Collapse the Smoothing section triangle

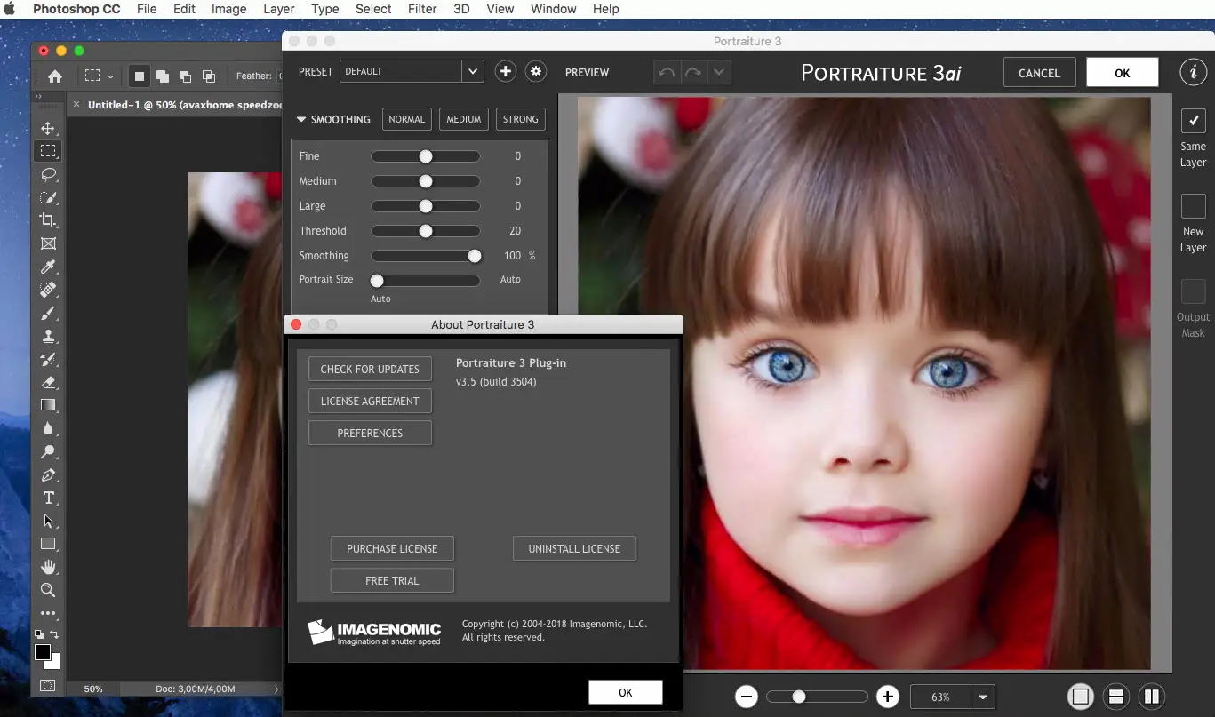point(301,119)
